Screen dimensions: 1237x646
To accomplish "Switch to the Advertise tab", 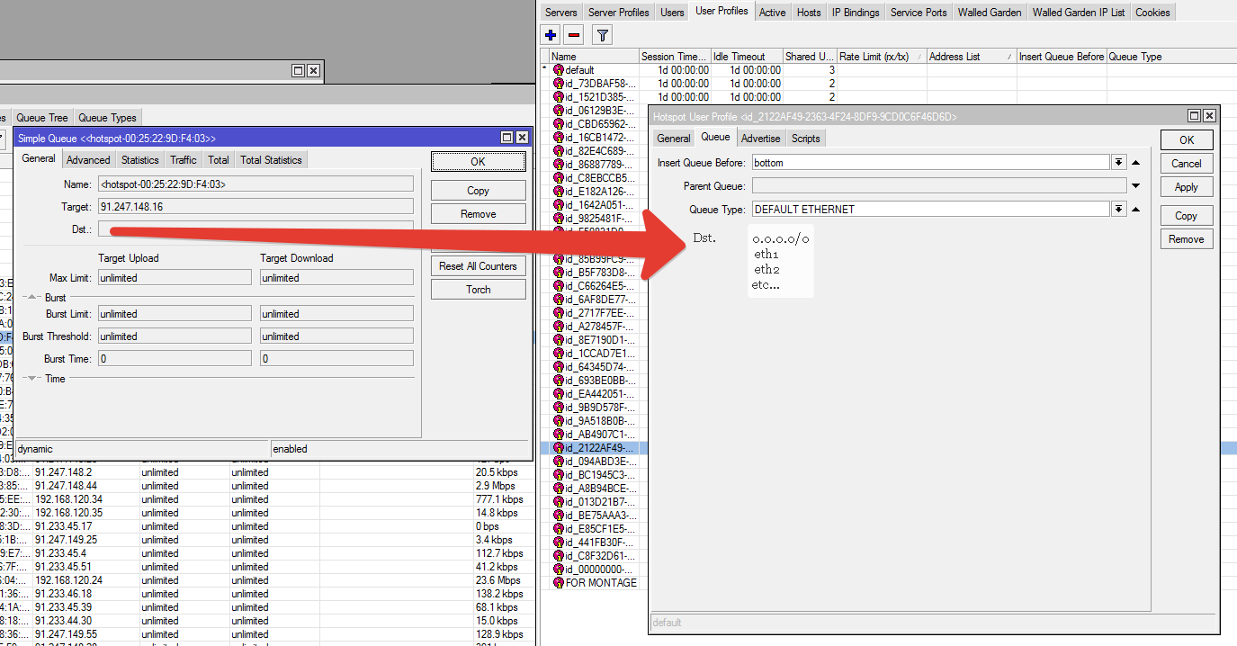I will click(x=760, y=138).
